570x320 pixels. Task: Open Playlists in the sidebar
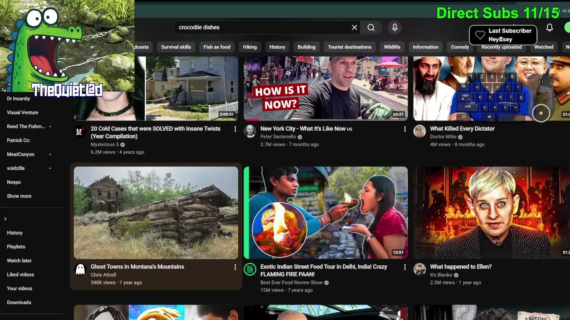(x=16, y=247)
